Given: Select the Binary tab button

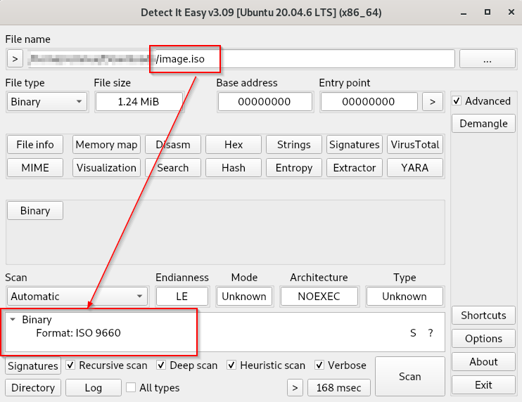Looking at the screenshot, I should [x=34, y=211].
